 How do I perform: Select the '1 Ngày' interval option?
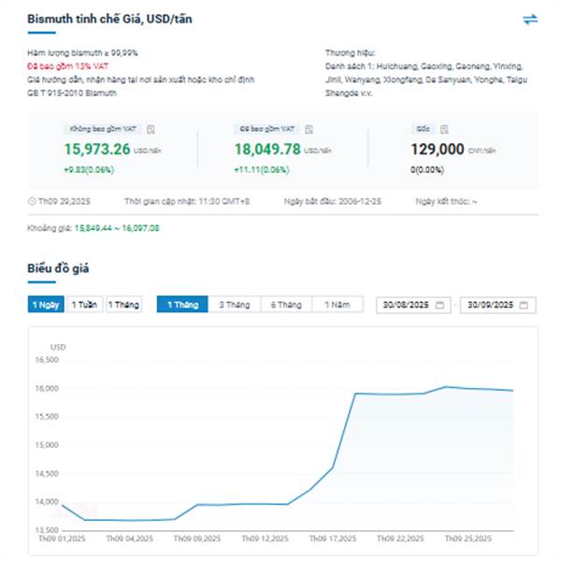coord(47,306)
